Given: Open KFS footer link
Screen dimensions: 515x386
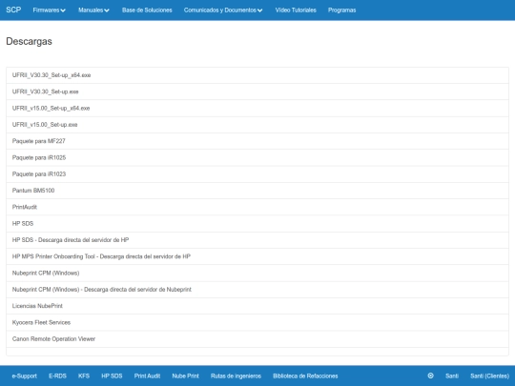Looking at the screenshot, I should point(84,376).
